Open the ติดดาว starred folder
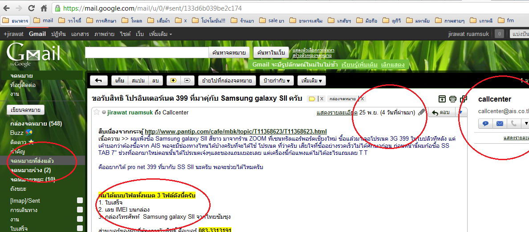 22,142
